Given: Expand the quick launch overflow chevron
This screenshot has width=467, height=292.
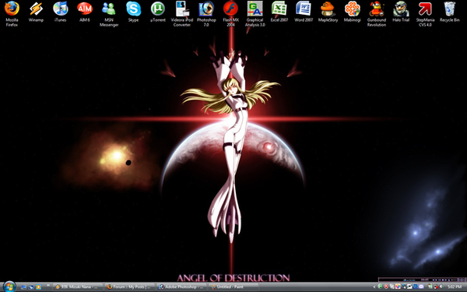Looking at the screenshot, I should tap(48, 285).
